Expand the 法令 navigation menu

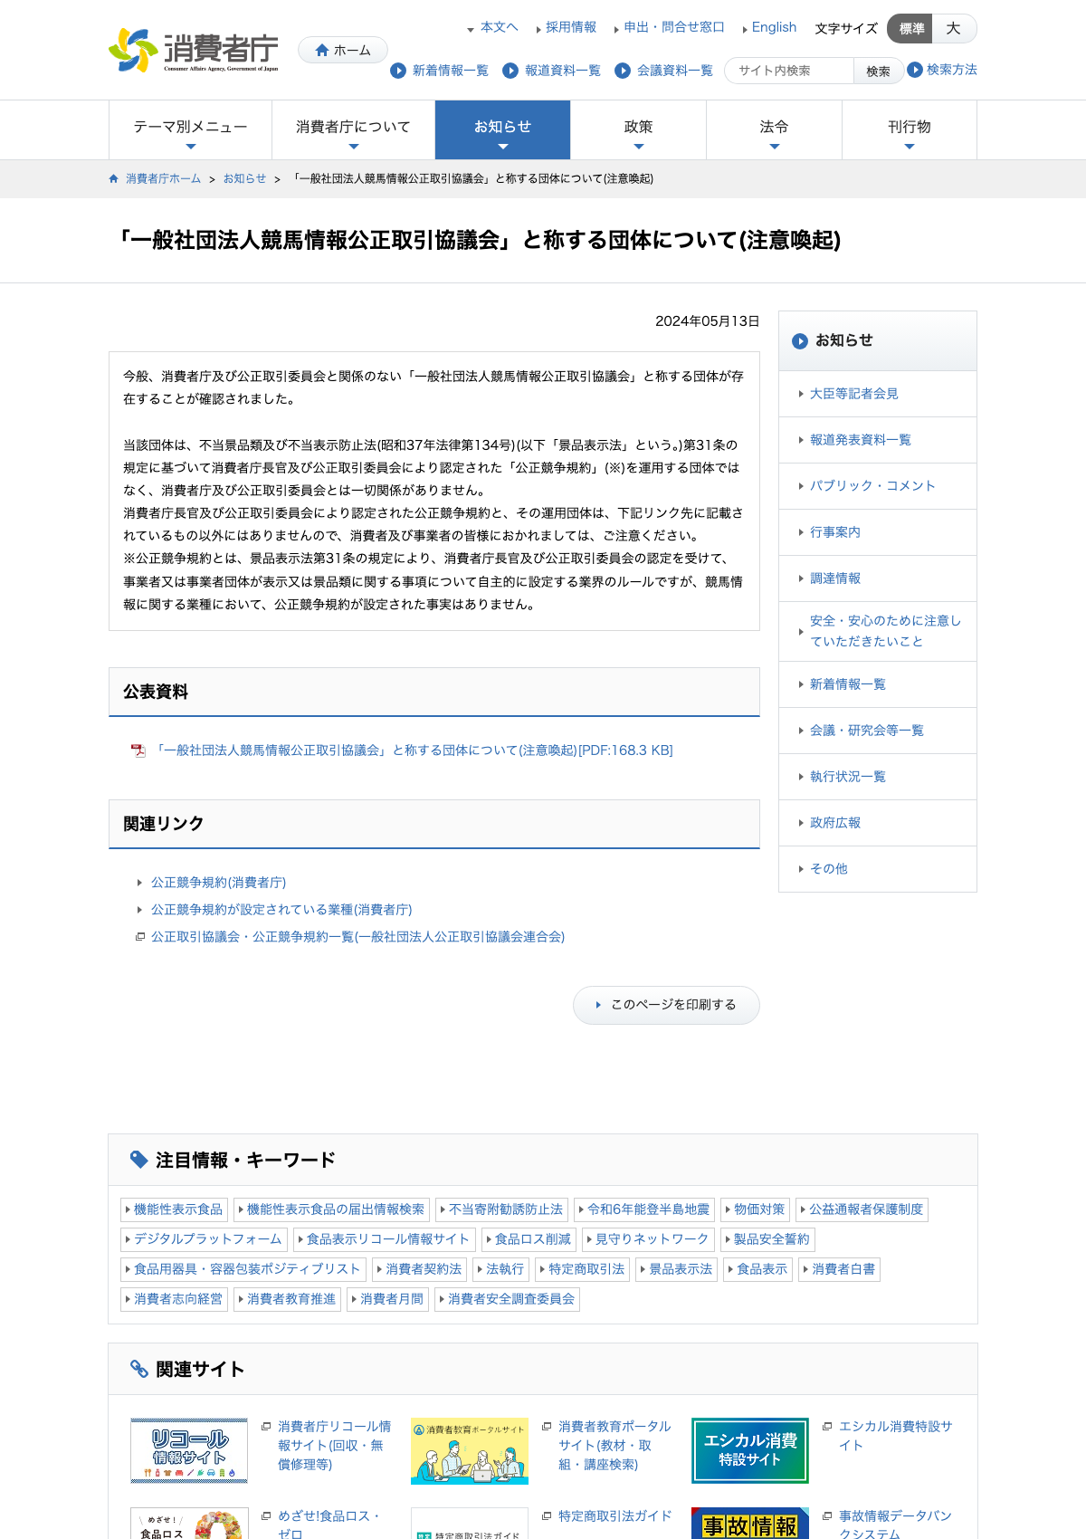(774, 130)
